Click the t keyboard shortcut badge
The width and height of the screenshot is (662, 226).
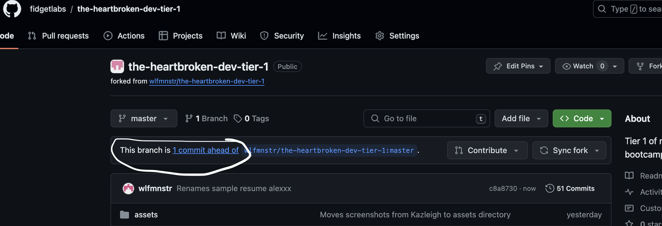click(x=481, y=119)
